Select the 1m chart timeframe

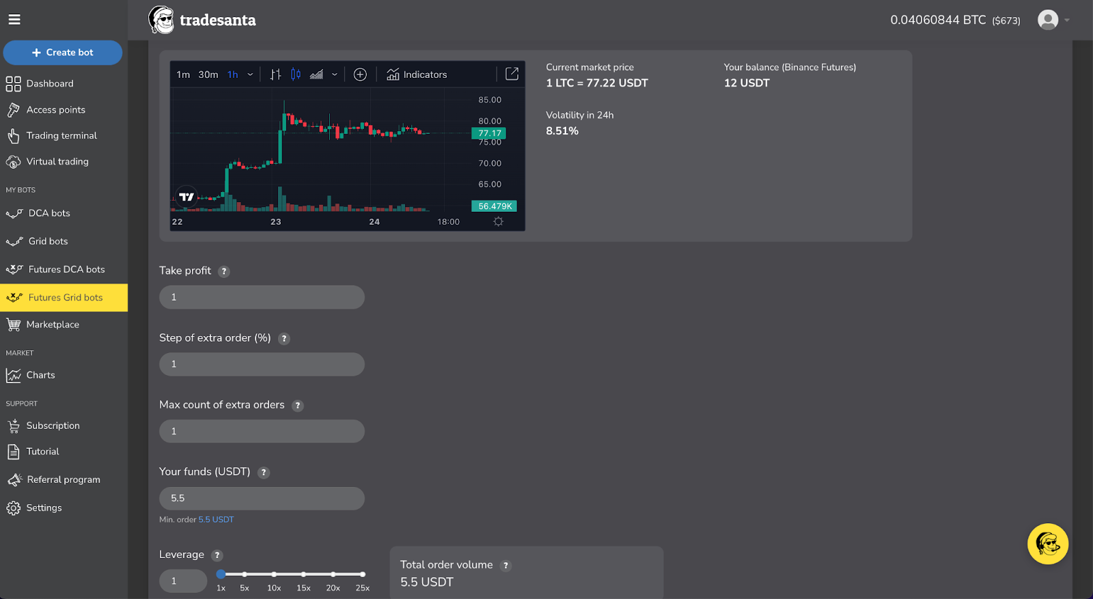click(x=183, y=74)
